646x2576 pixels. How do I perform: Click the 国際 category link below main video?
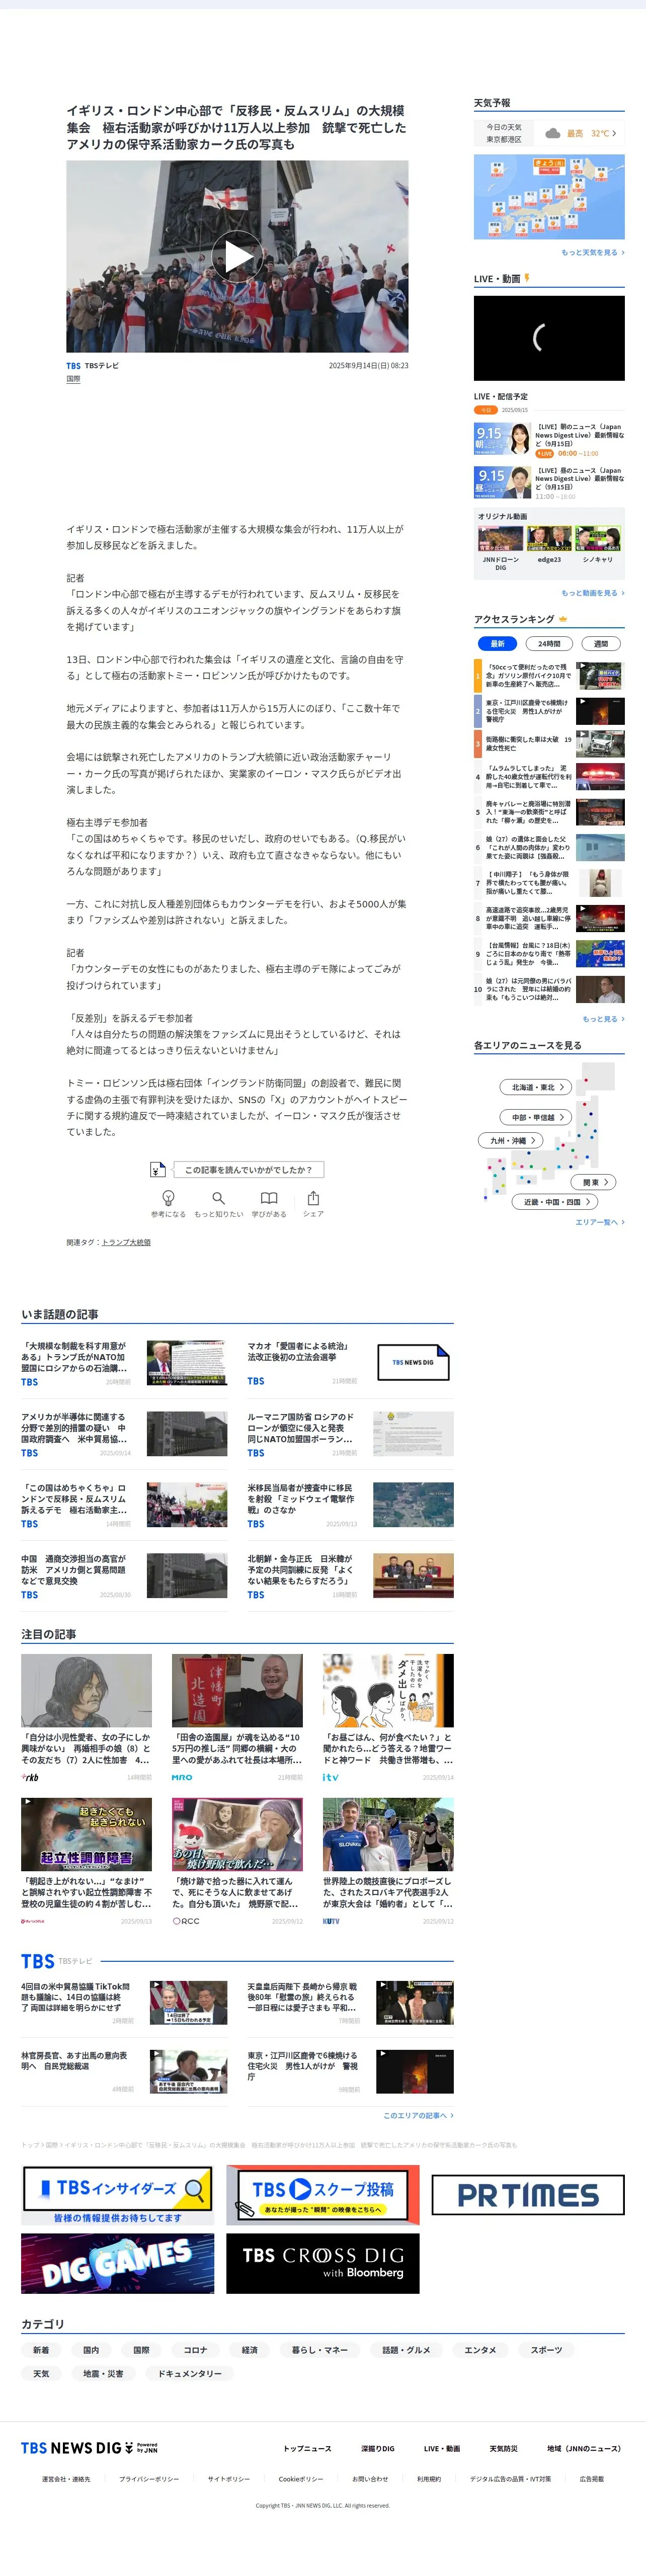73,379
